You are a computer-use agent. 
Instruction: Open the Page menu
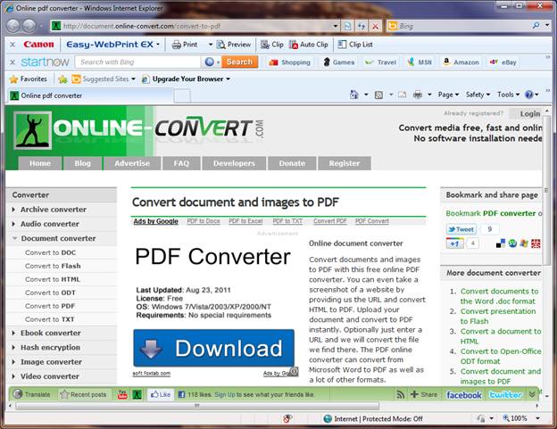(x=448, y=95)
